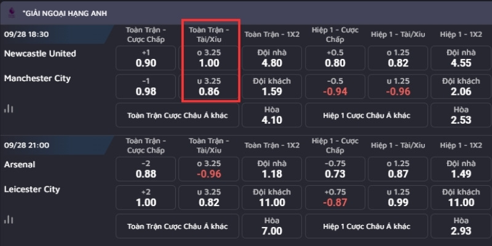Select Newcastle United +1 handicap at 0.90
492x246 pixels.
(146, 58)
